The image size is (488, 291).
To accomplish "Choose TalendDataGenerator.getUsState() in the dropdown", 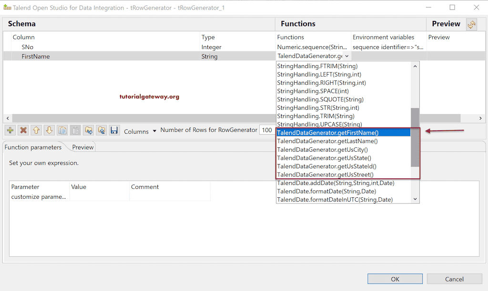I will (x=344, y=158).
